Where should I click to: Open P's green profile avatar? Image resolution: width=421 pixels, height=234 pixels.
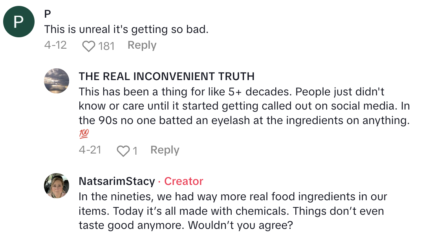(19, 22)
